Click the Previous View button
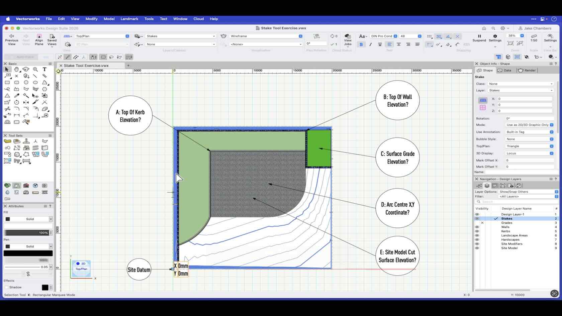This screenshot has height=316, width=562. coord(12,39)
